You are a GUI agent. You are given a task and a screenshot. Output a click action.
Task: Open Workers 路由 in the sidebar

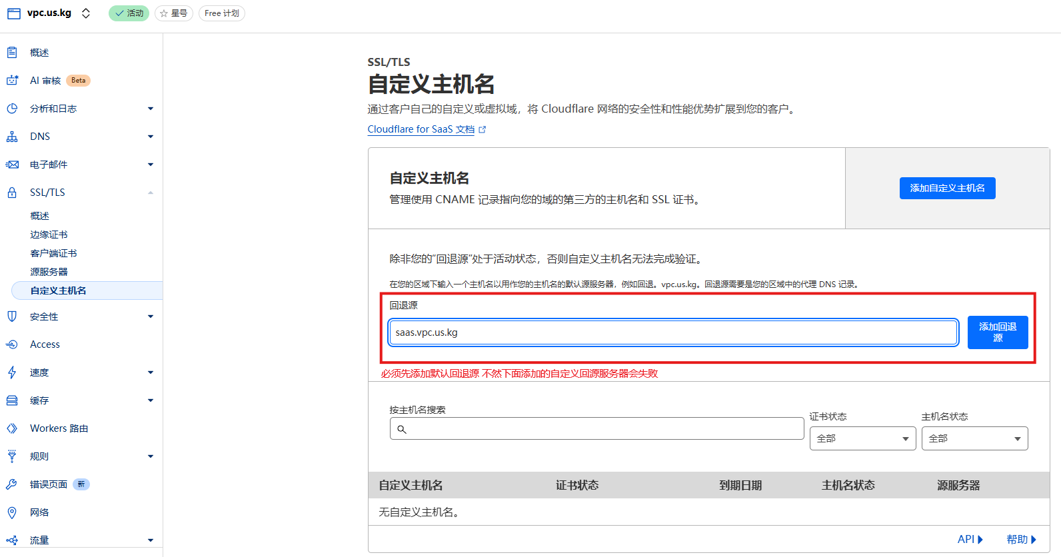pos(59,428)
